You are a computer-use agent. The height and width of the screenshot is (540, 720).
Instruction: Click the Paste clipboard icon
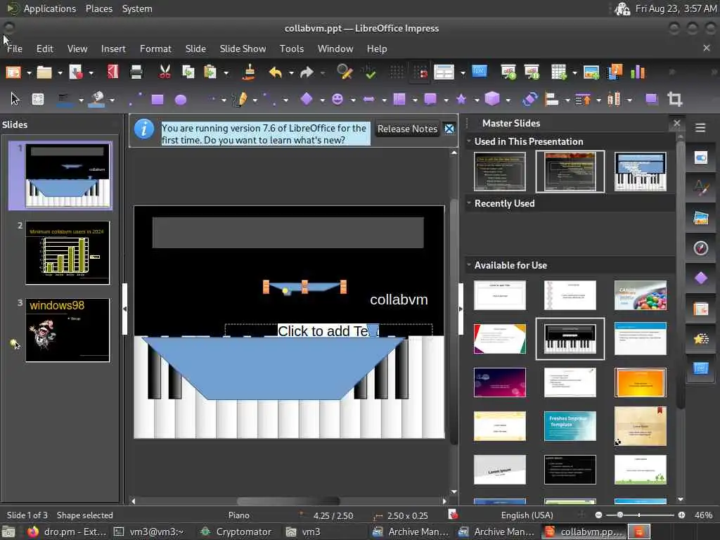210,72
